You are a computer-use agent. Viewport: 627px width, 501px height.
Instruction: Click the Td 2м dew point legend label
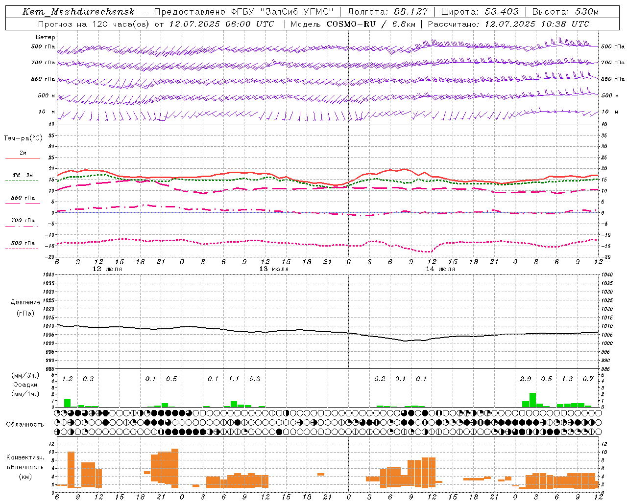(x=23, y=175)
